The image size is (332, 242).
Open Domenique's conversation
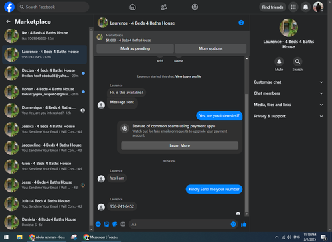click(x=44, y=110)
